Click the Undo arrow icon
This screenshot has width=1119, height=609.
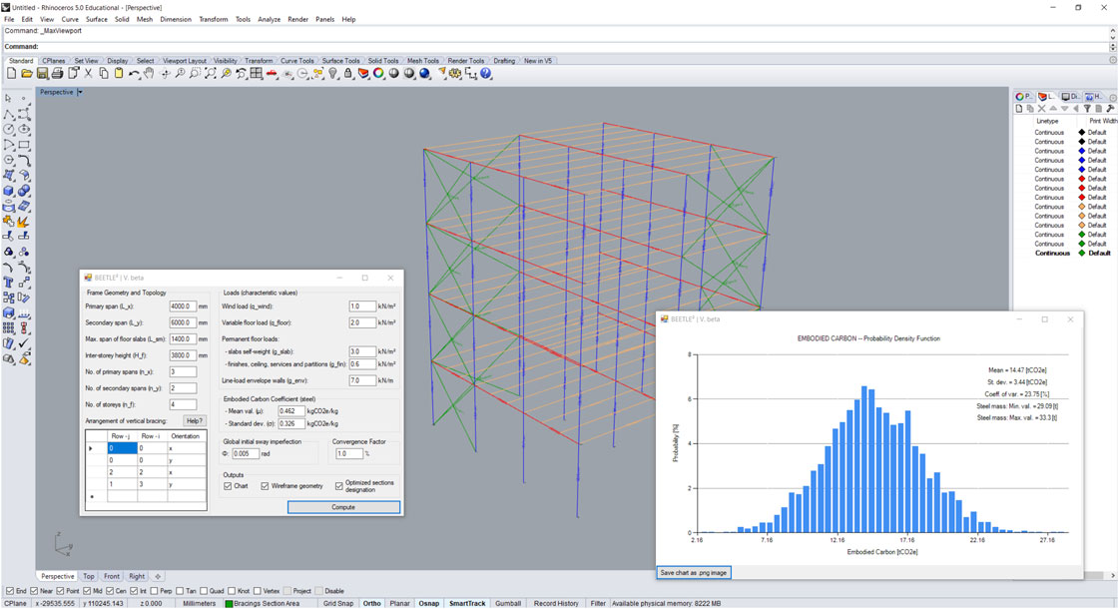pos(134,74)
